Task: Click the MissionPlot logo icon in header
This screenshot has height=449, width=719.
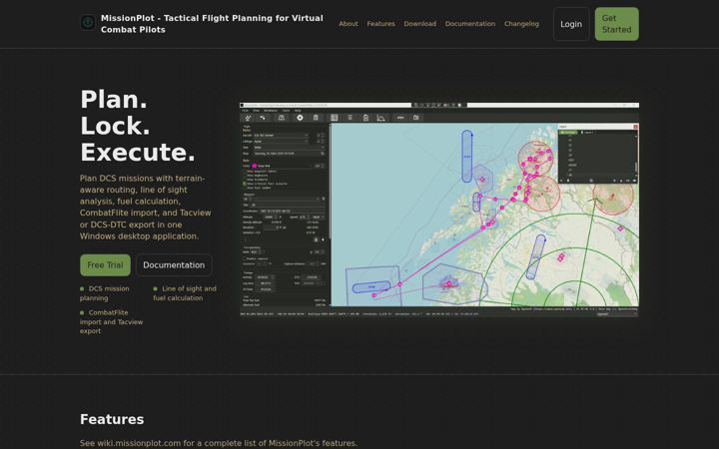Action: coord(88,22)
